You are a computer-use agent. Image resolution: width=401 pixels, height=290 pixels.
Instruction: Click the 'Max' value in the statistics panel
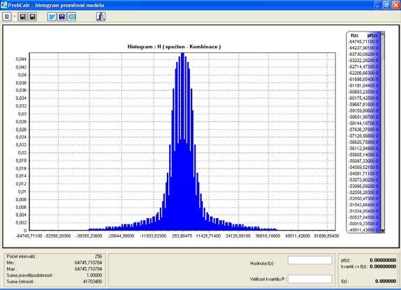[x=89, y=269]
